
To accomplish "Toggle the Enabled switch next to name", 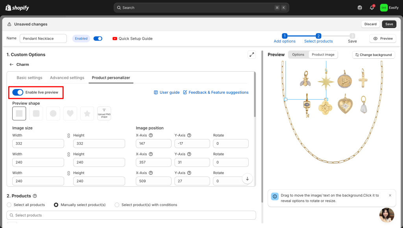I will coord(98,39).
